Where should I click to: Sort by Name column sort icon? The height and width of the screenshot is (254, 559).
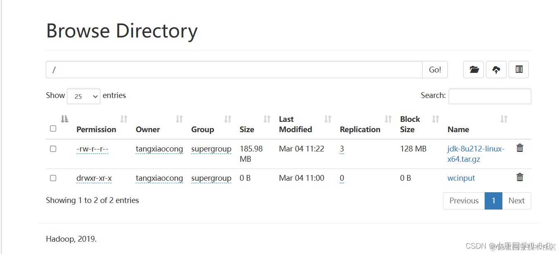point(504,119)
